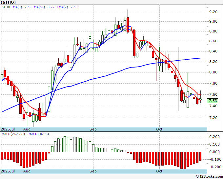Click the MA(50) value 8.27
The height and width of the screenshot is (179, 223).
pyautogui.click(x=51, y=7)
